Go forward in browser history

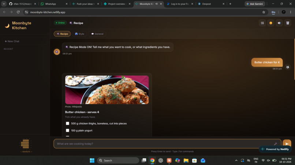tap(11, 12)
